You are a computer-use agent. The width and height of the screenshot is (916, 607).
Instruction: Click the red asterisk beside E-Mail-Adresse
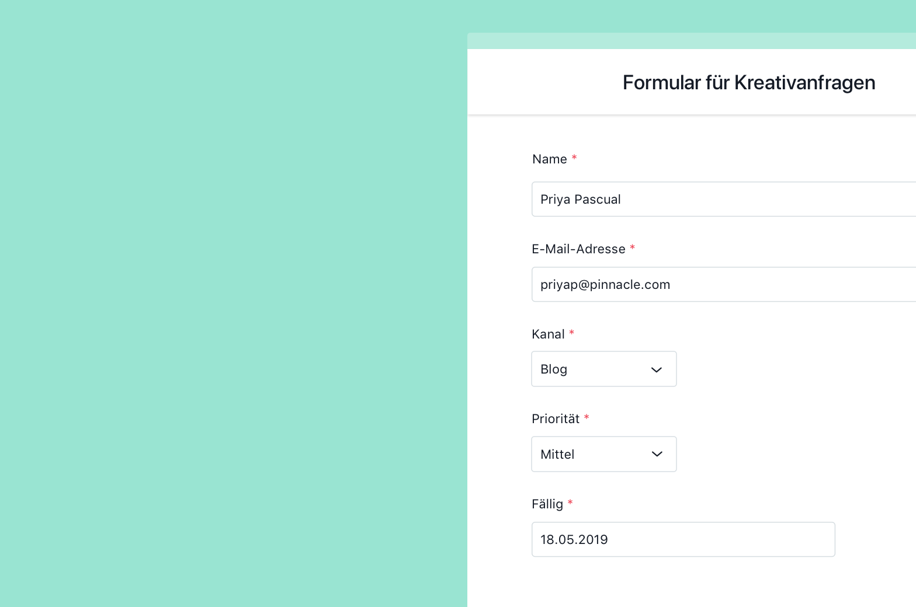point(632,248)
